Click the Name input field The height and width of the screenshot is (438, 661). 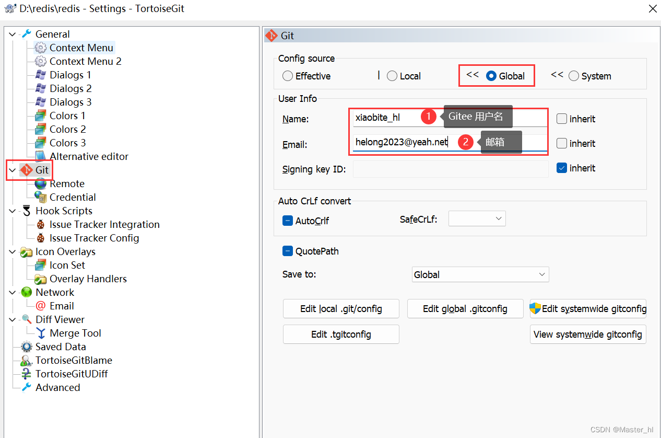coord(450,118)
